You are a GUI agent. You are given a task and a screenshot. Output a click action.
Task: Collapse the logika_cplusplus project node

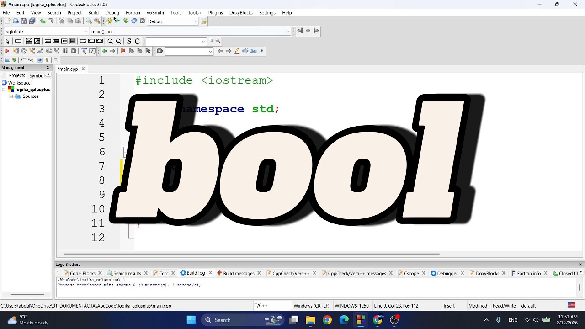tap(4, 90)
